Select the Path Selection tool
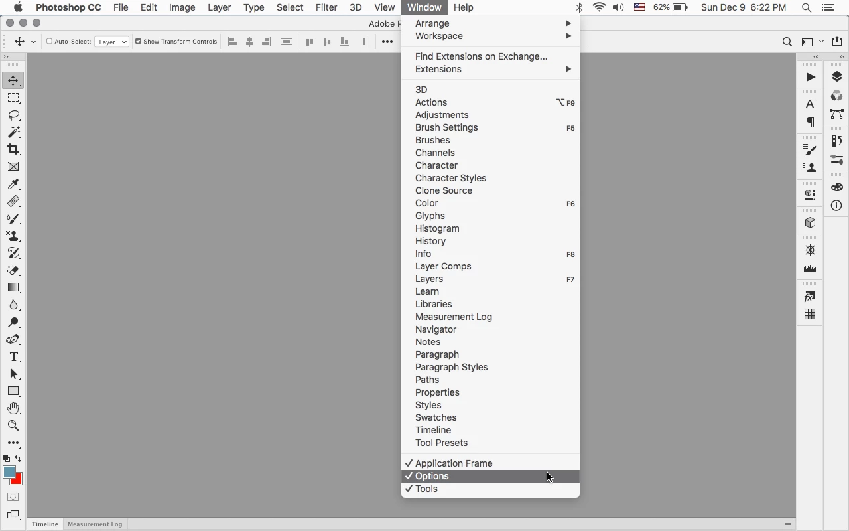The height and width of the screenshot is (531, 849). click(x=13, y=374)
